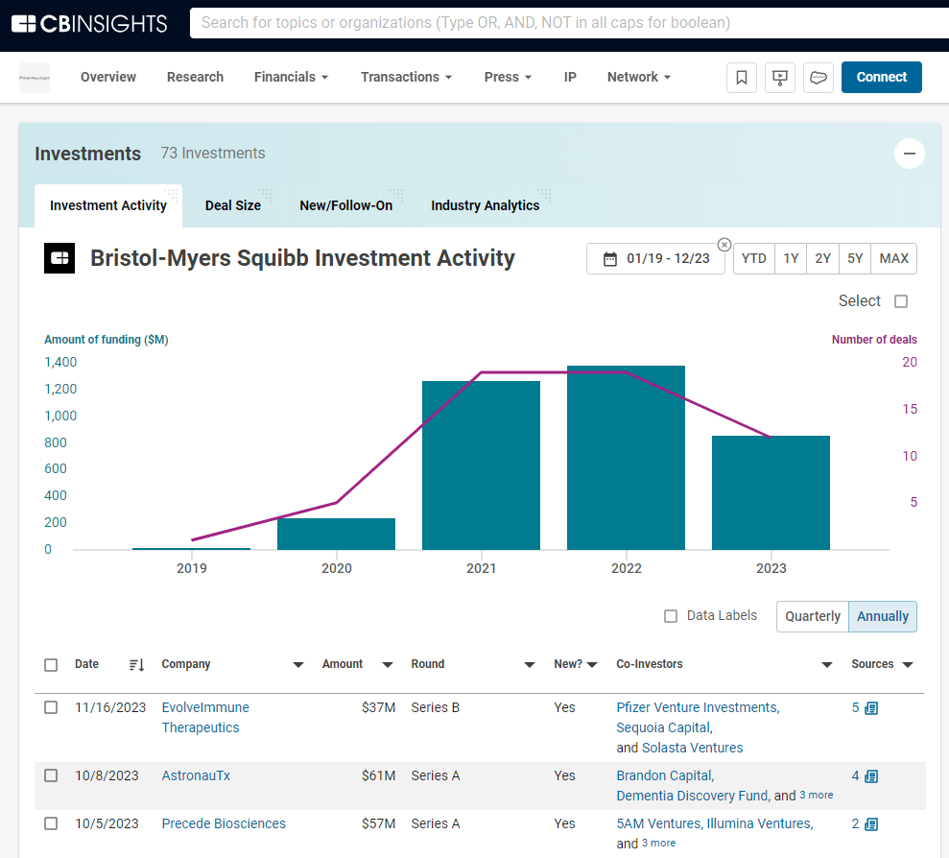The image size is (949, 858).
Task: Click the 2021 funding bar in chart
Action: pos(481,465)
